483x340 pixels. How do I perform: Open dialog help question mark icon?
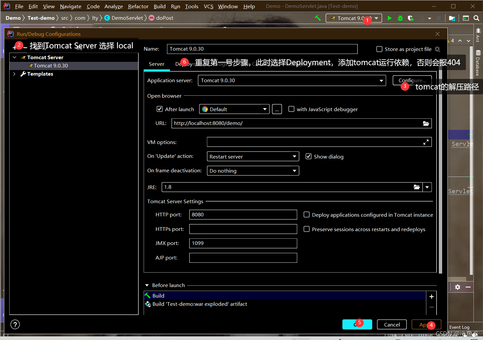coord(15,325)
